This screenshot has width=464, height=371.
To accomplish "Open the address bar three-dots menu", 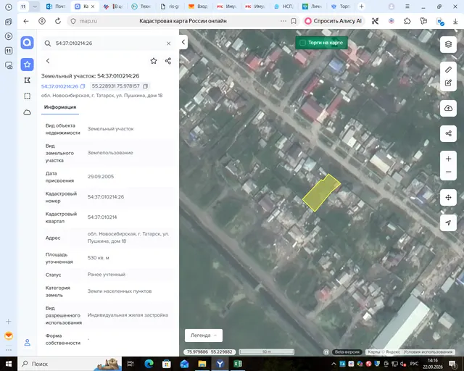I will click(283, 21).
